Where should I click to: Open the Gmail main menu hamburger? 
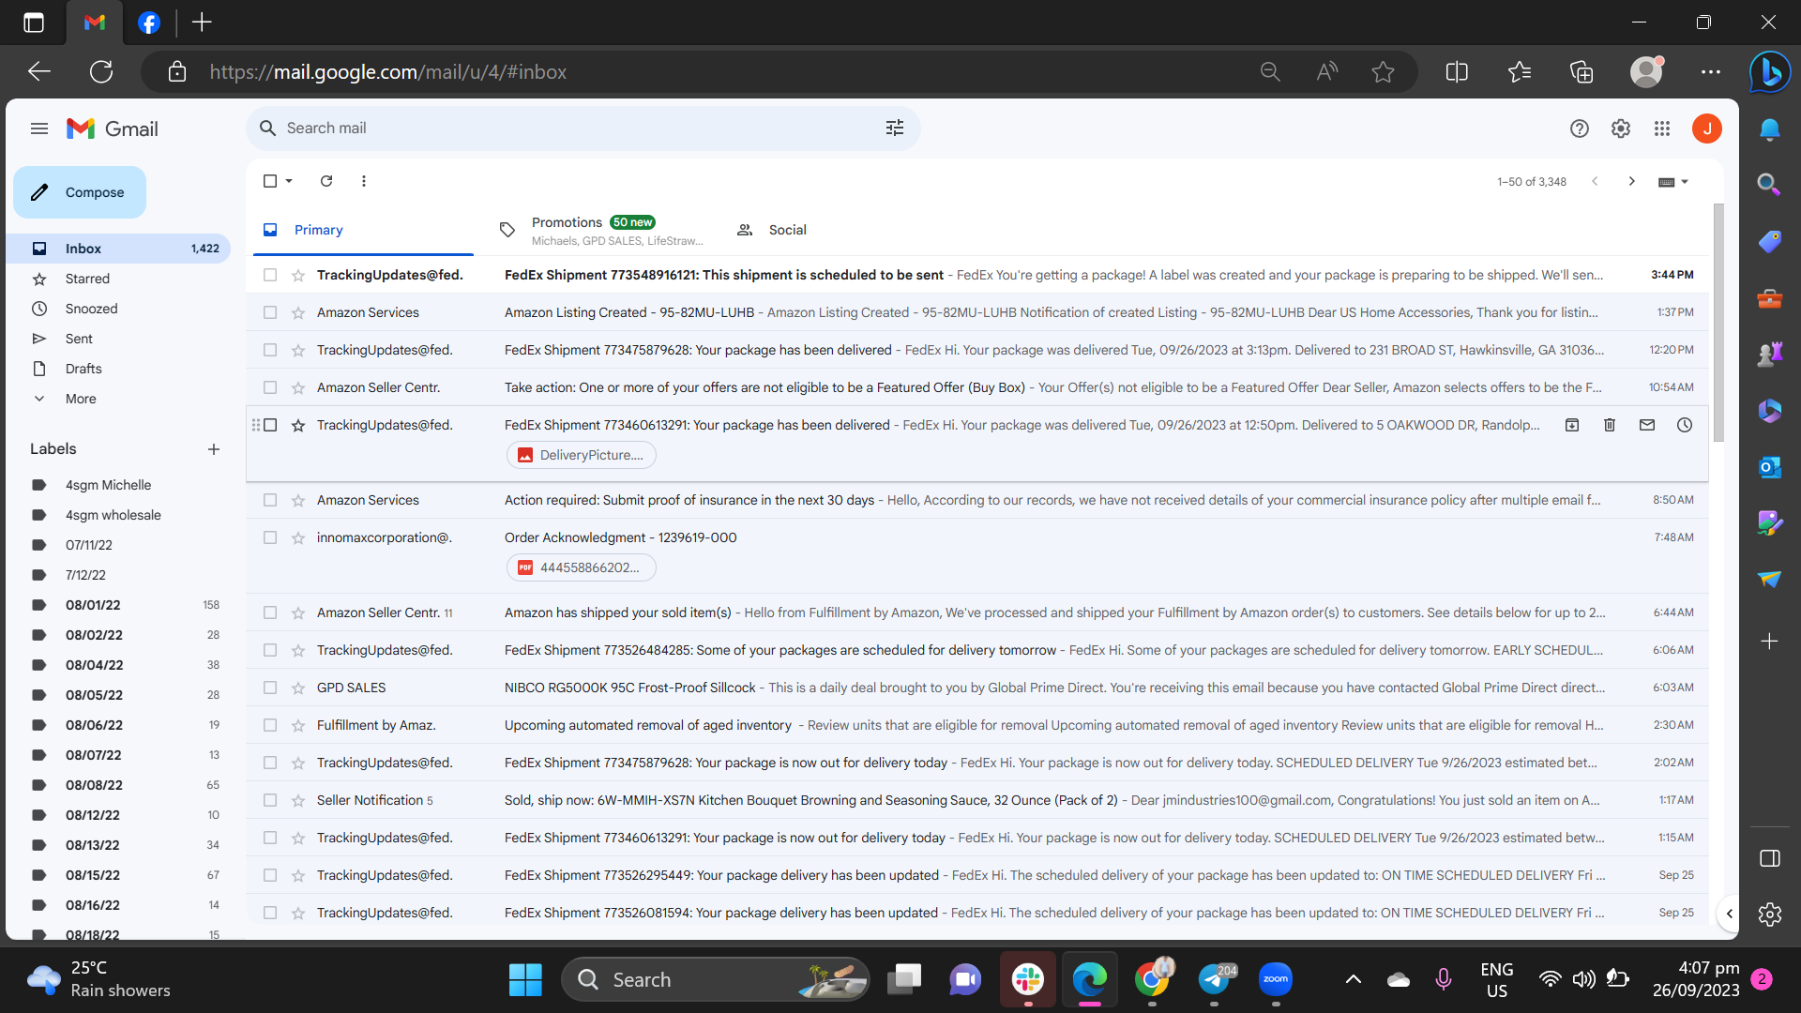click(x=38, y=129)
